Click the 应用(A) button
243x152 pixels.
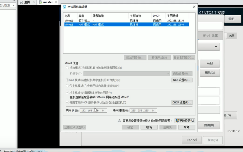point(168,127)
